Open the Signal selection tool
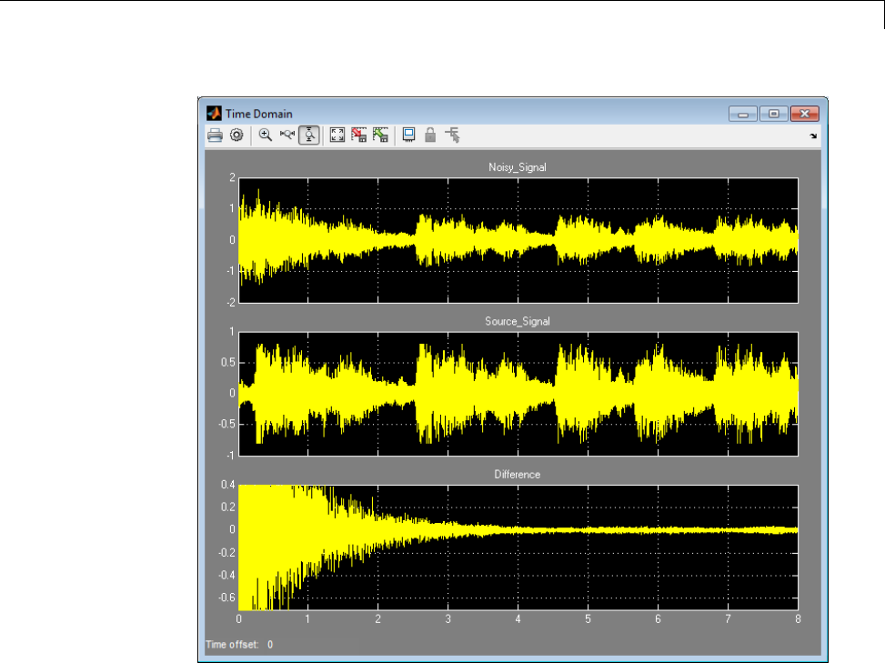Viewport: 885px width, 663px height. (x=452, y=136)
